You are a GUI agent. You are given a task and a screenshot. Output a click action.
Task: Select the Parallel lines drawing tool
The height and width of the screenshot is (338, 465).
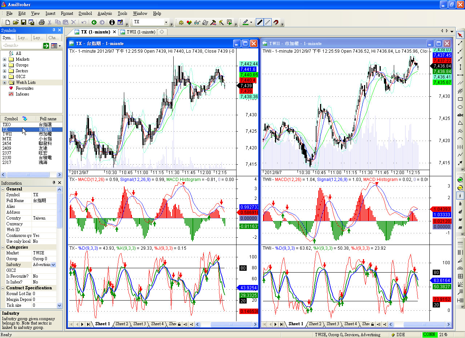(x=460, y=83)
